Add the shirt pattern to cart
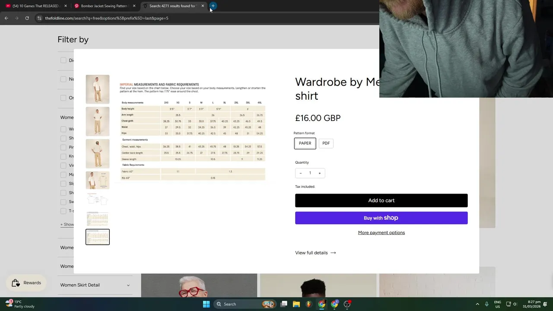This screenshot has width=553, height=311. [381, 200]
